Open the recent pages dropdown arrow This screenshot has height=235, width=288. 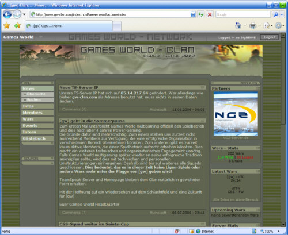(x=24, y=14)
